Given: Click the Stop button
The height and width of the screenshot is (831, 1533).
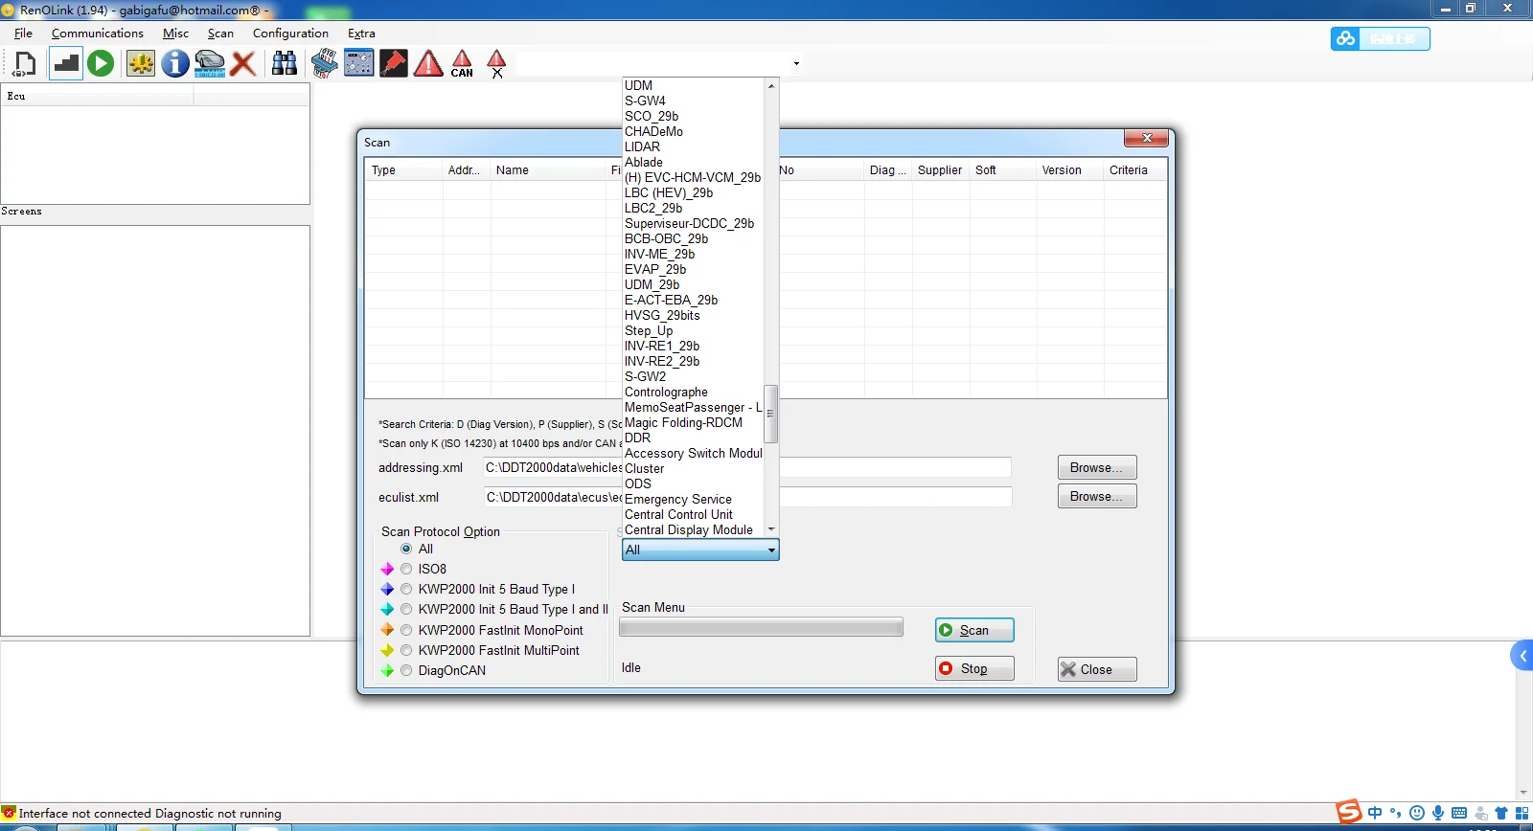Looking at the screenshot, I should tap(974, 668).
